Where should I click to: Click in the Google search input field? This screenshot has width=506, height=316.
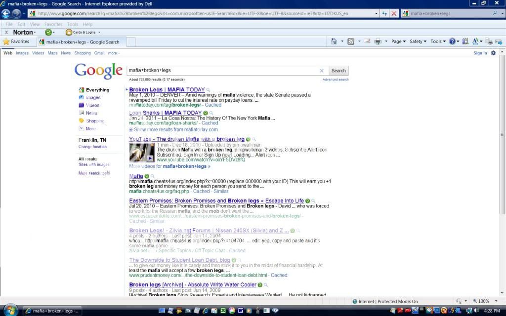[223, 71]
